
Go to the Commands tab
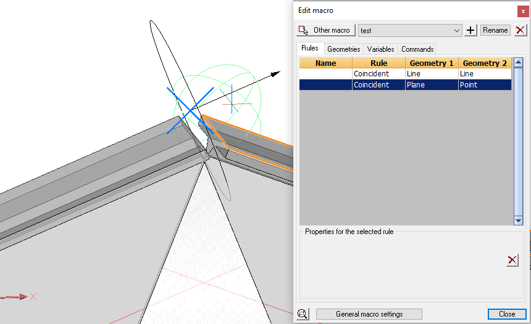(x=417, y=49)
